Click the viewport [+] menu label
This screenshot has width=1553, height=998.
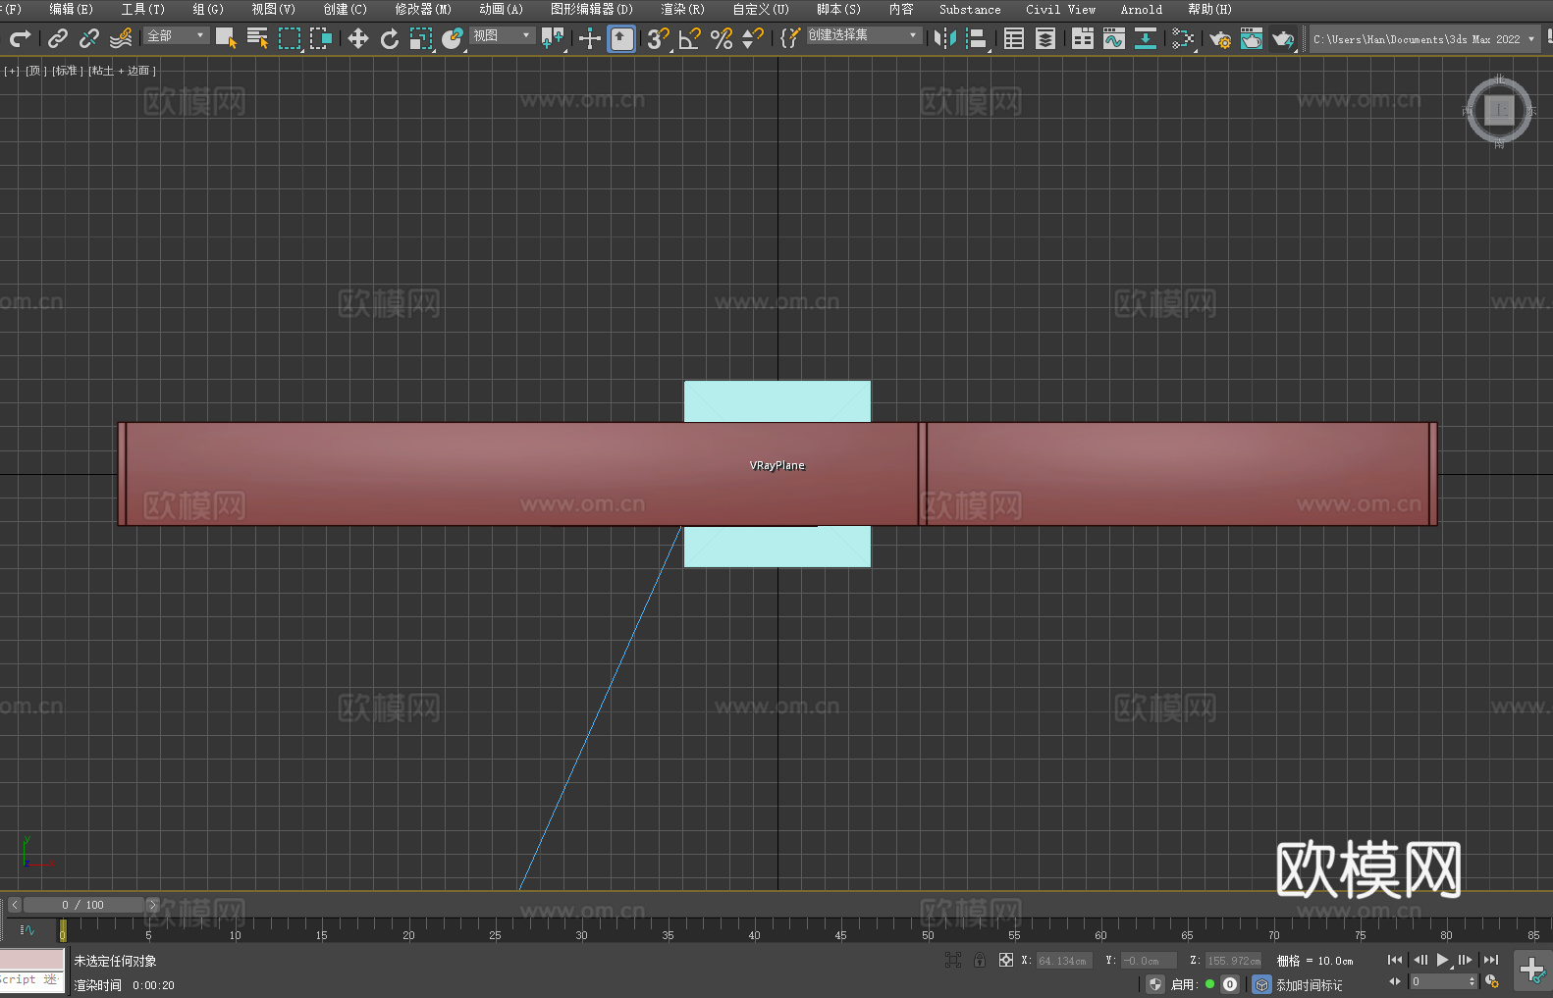12,71
